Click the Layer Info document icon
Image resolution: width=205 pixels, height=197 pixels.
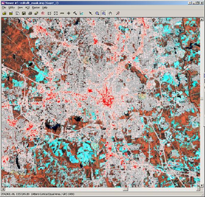point(17,13)
